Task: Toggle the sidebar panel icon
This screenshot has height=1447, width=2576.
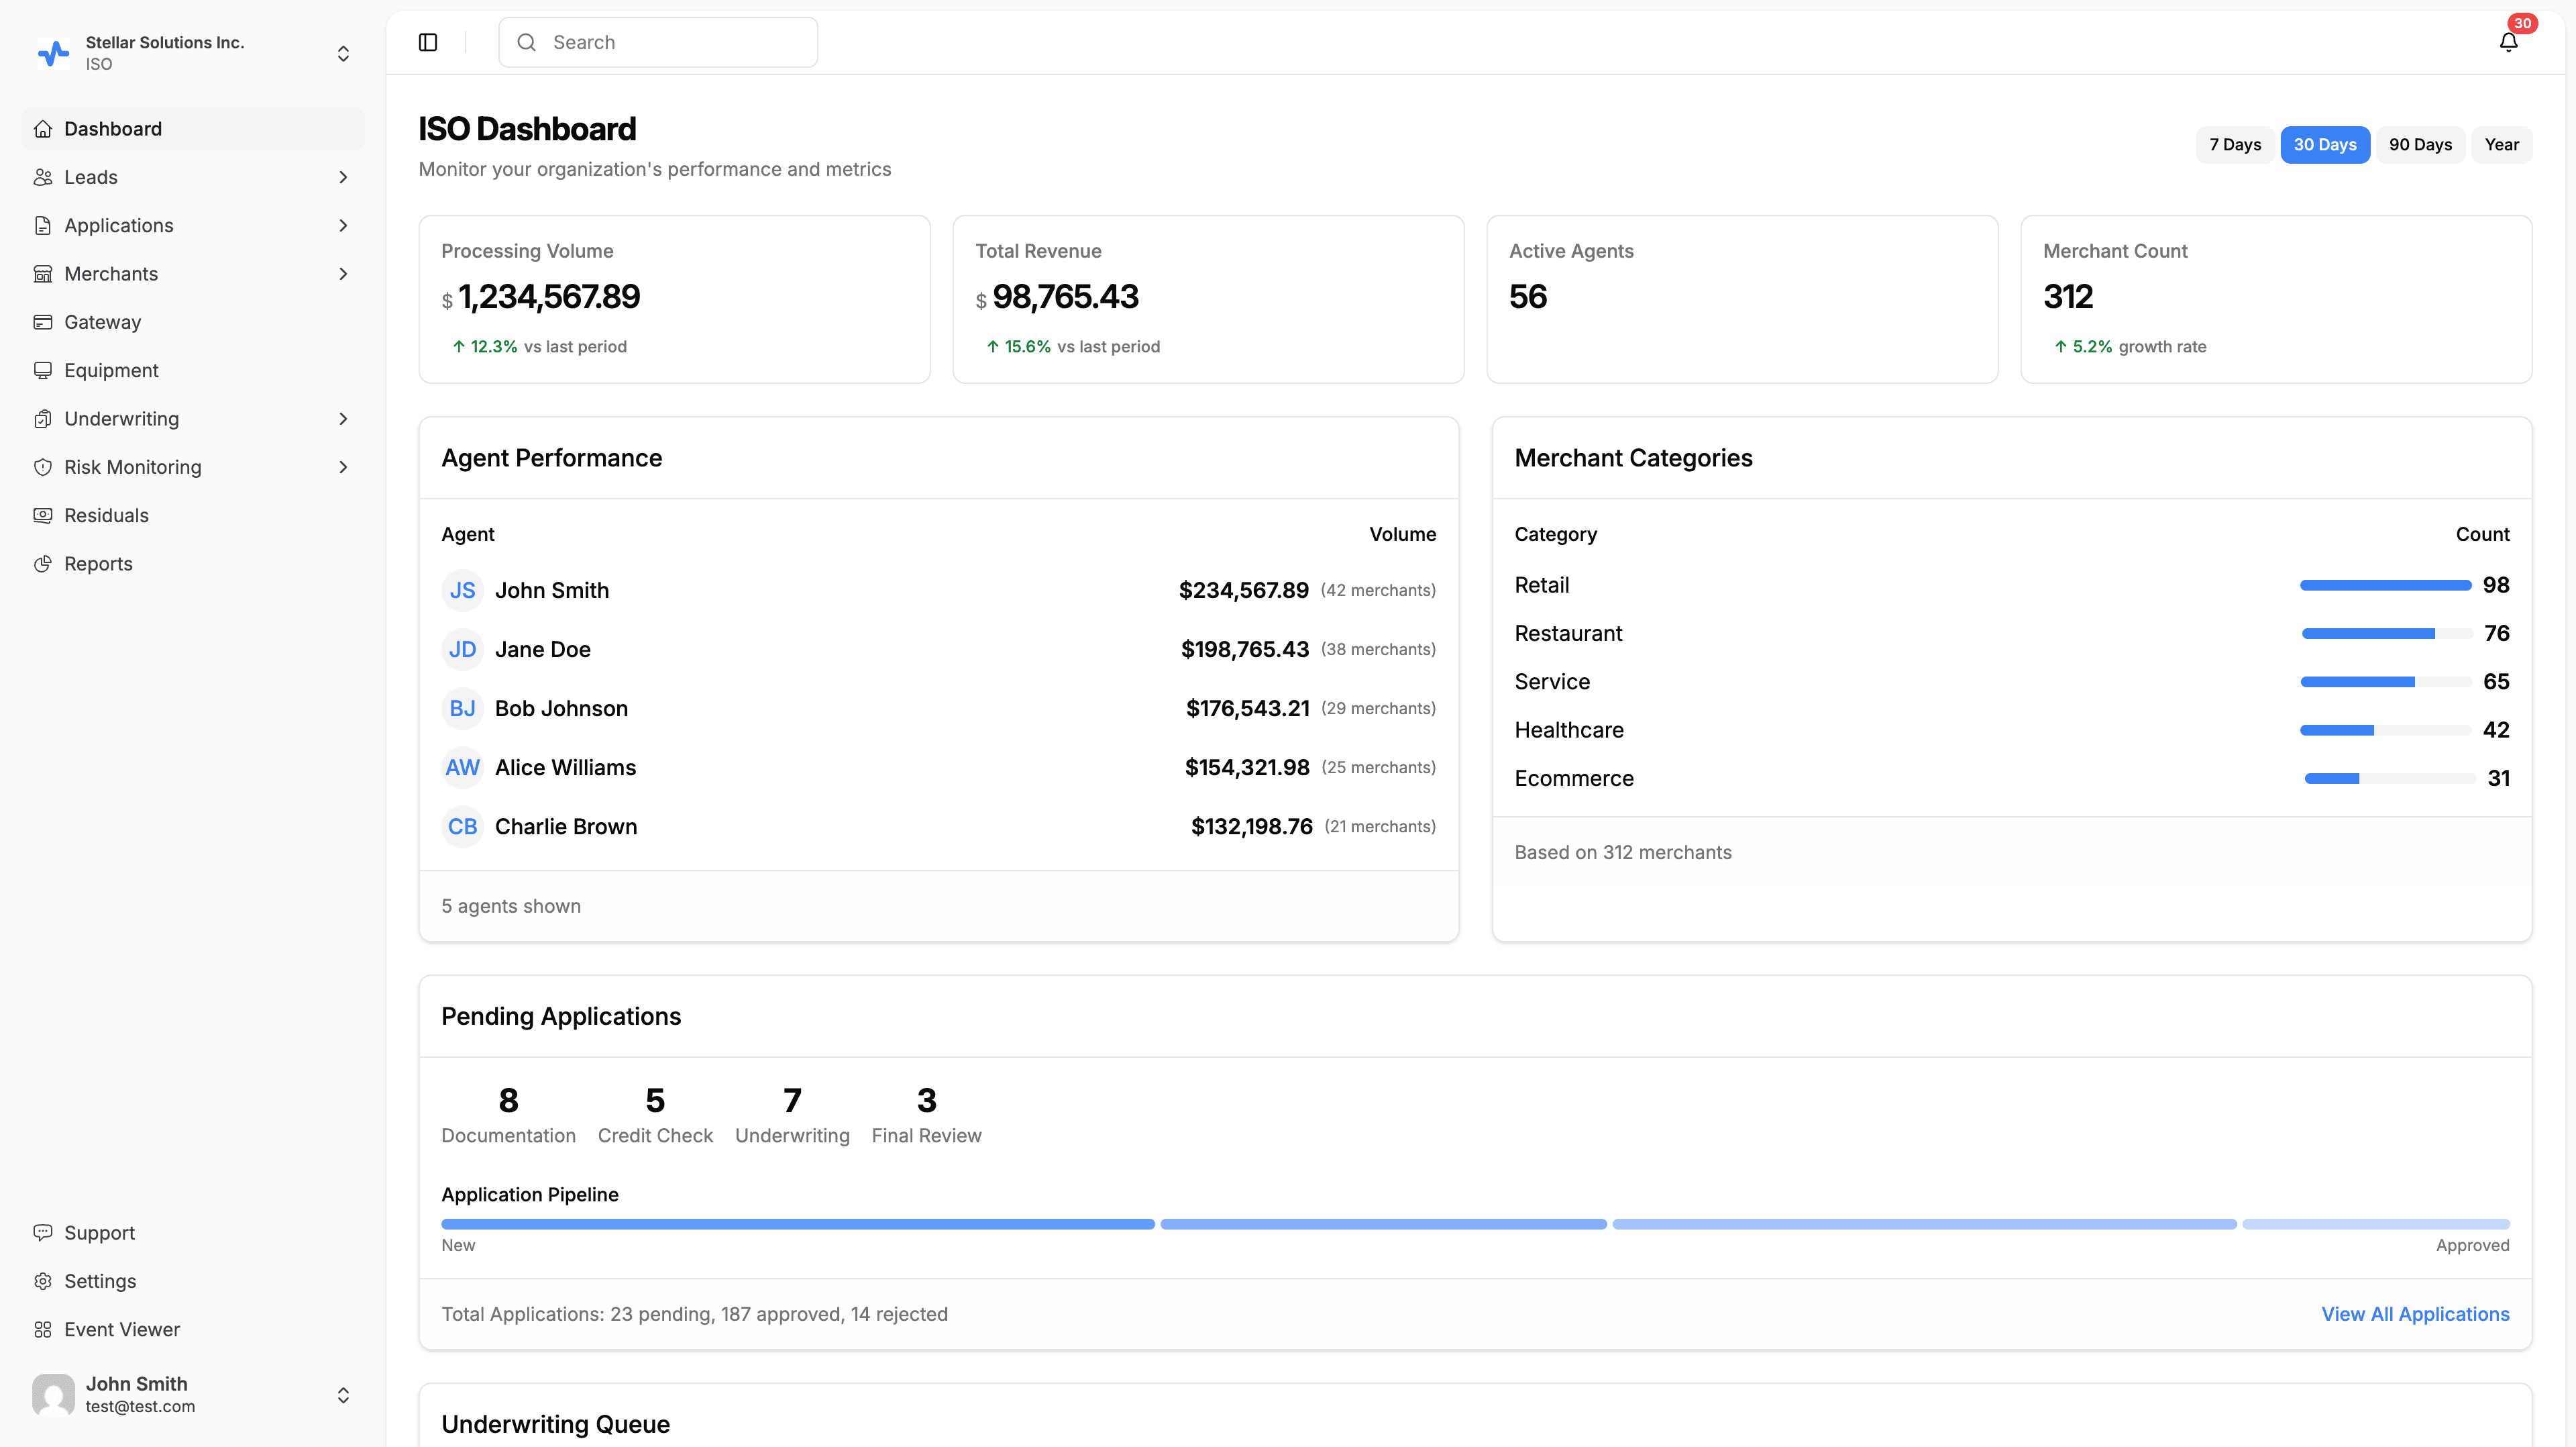Action: point(428,42)
